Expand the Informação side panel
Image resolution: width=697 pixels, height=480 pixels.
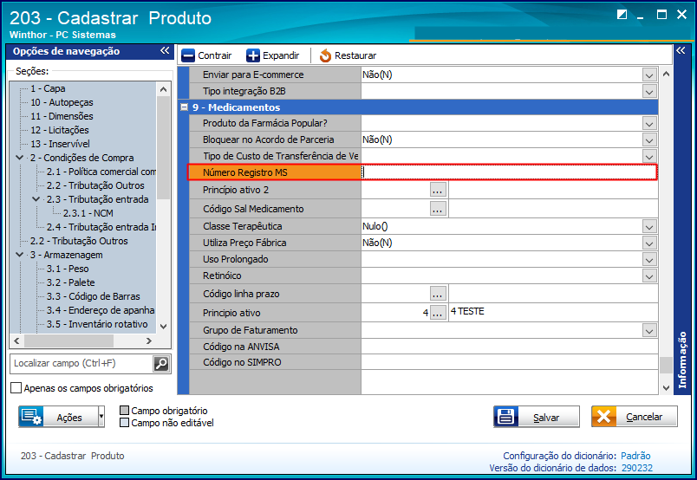681,50
